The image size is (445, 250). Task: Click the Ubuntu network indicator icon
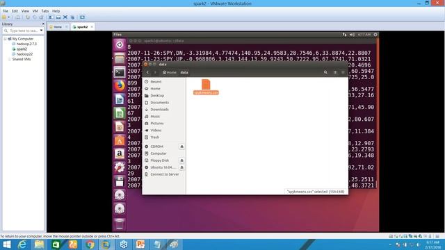click(345, 35)
